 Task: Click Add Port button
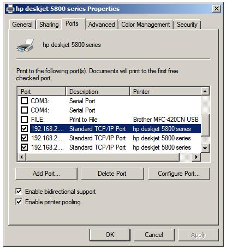(46, 174)
